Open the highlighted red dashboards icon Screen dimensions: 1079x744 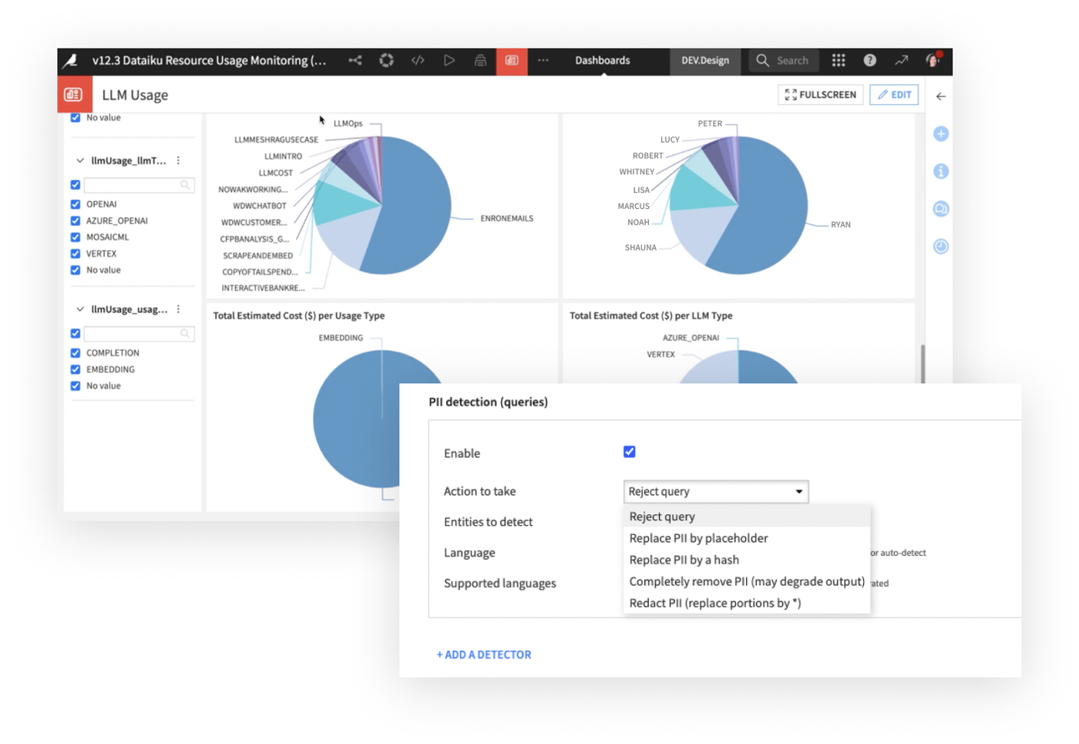511,60
